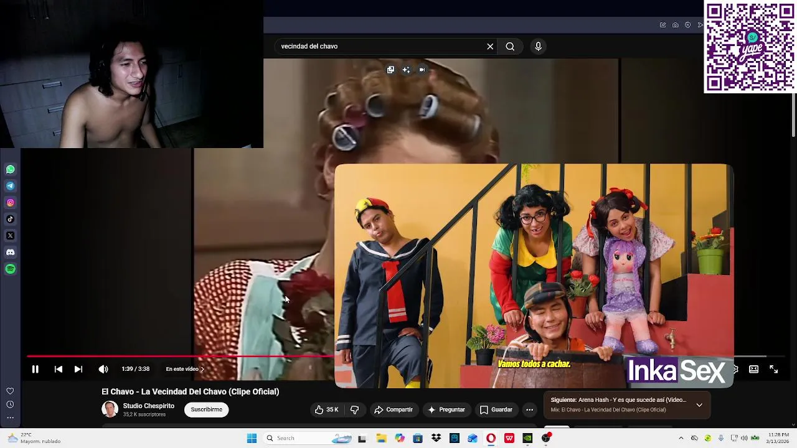
Task: Open the Studio Chespirito channel avatar
Action: coord(110,409)
